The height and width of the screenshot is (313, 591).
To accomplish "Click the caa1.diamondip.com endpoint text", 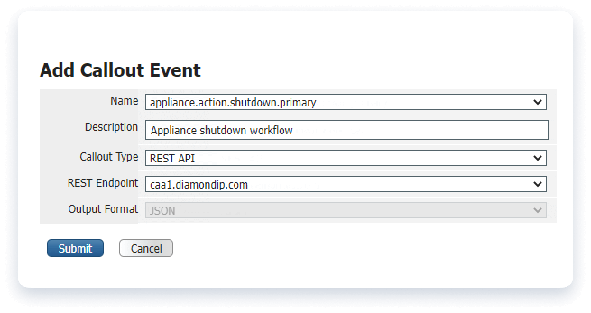I will pos(199,184).
